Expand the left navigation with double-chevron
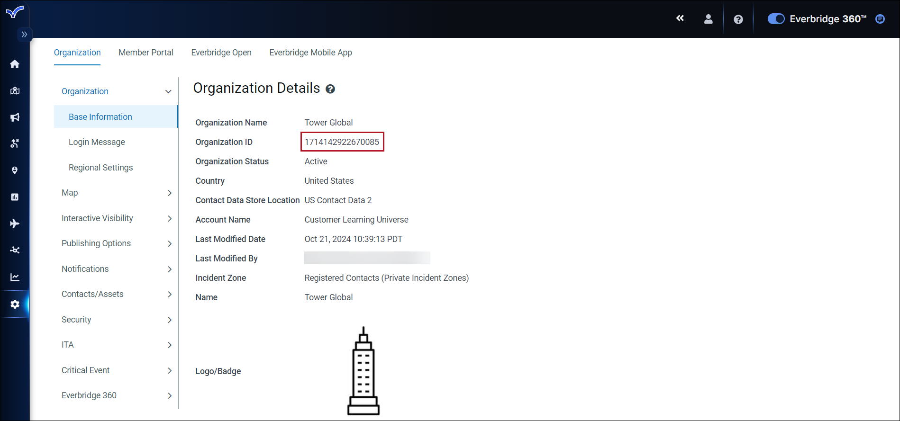This screenshot has width=900, height=421. click(24, 35)
